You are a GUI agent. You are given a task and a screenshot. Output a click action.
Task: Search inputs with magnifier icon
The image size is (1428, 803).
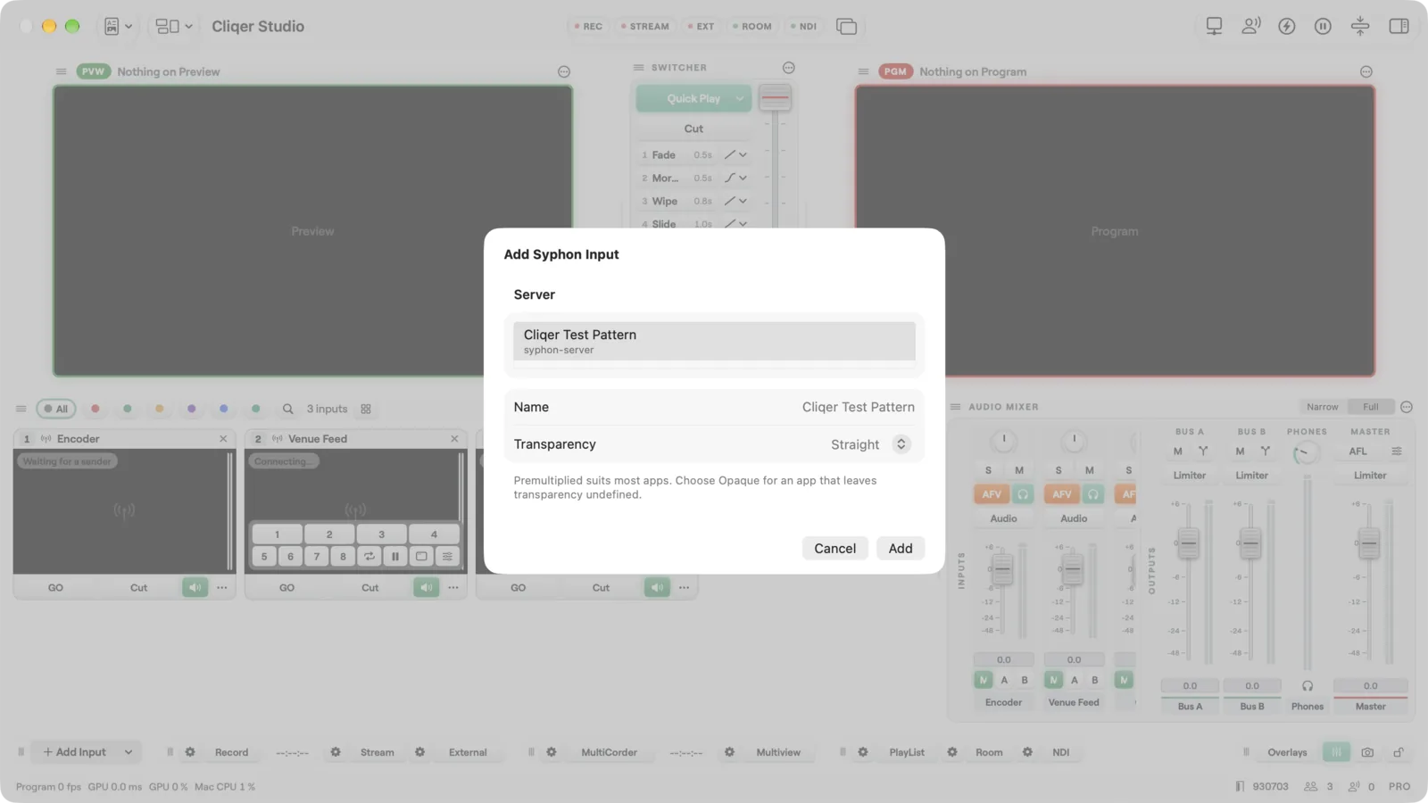point(288,410)
